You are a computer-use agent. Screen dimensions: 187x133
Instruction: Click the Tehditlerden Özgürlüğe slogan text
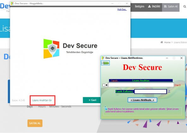[x=80, y=52]
